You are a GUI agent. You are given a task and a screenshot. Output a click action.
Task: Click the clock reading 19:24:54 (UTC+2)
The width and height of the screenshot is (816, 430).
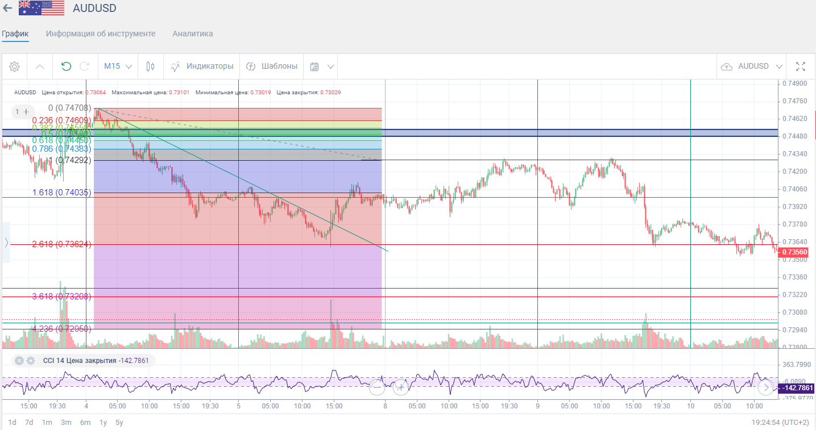click(780, 422)
